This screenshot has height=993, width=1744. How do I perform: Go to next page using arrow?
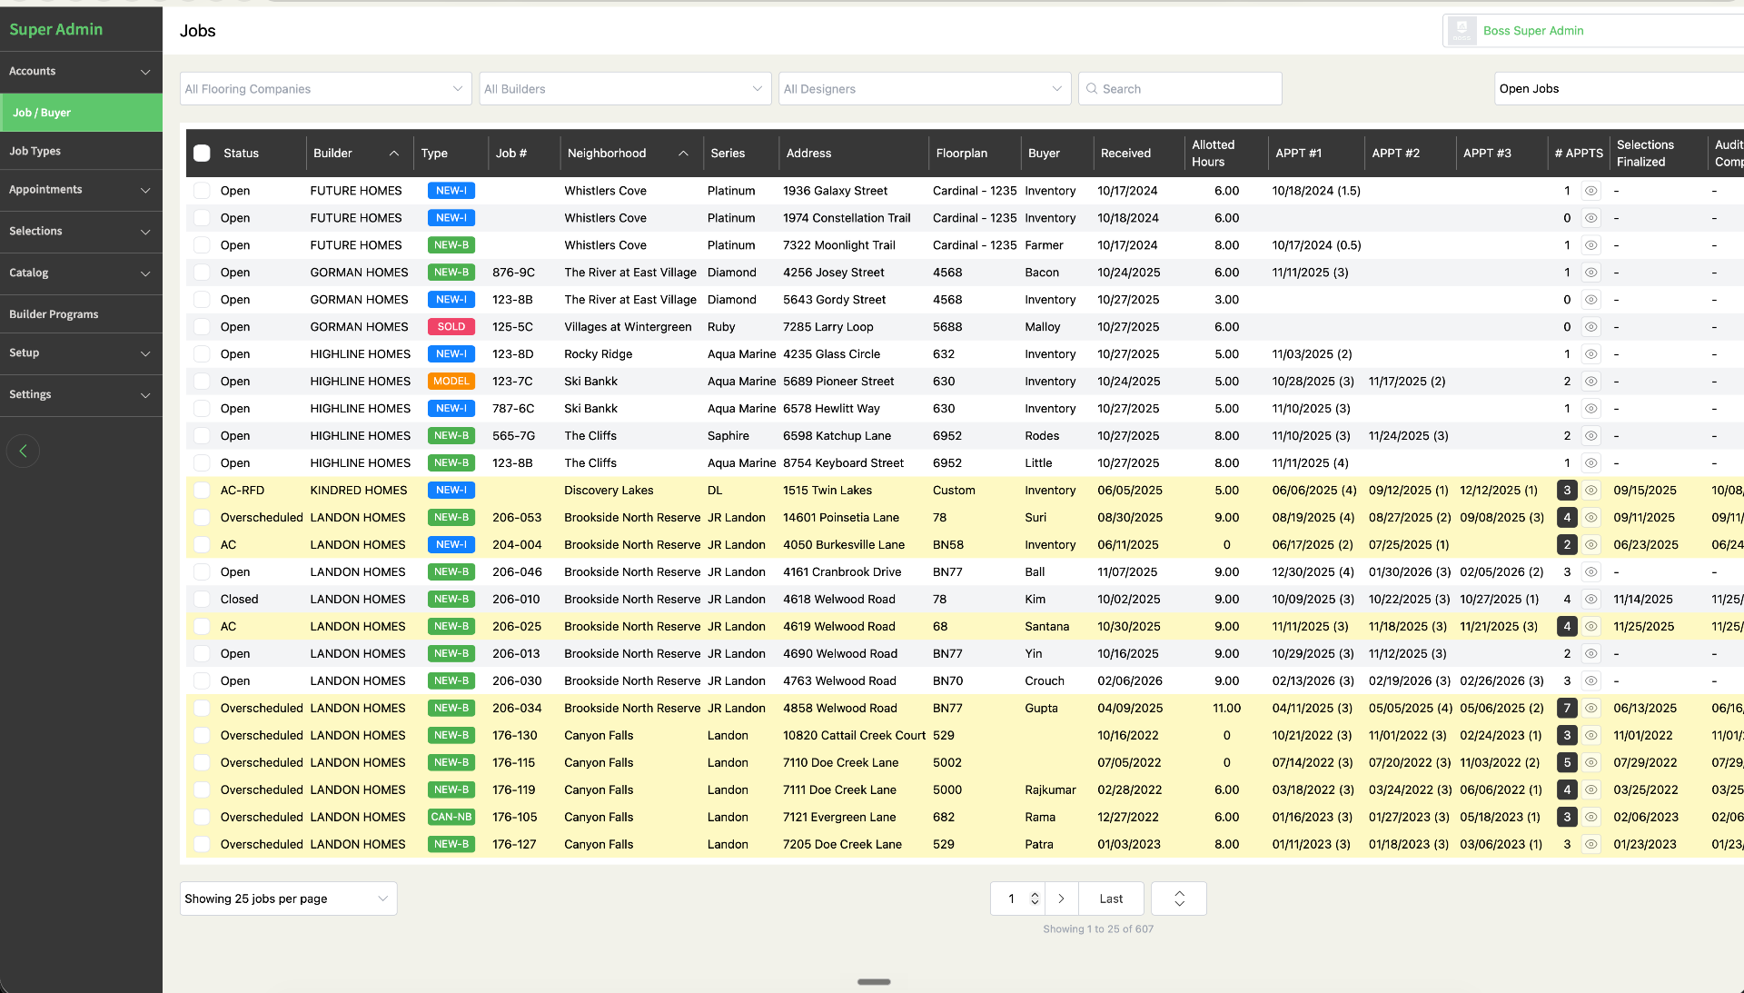coord(1061,899)
